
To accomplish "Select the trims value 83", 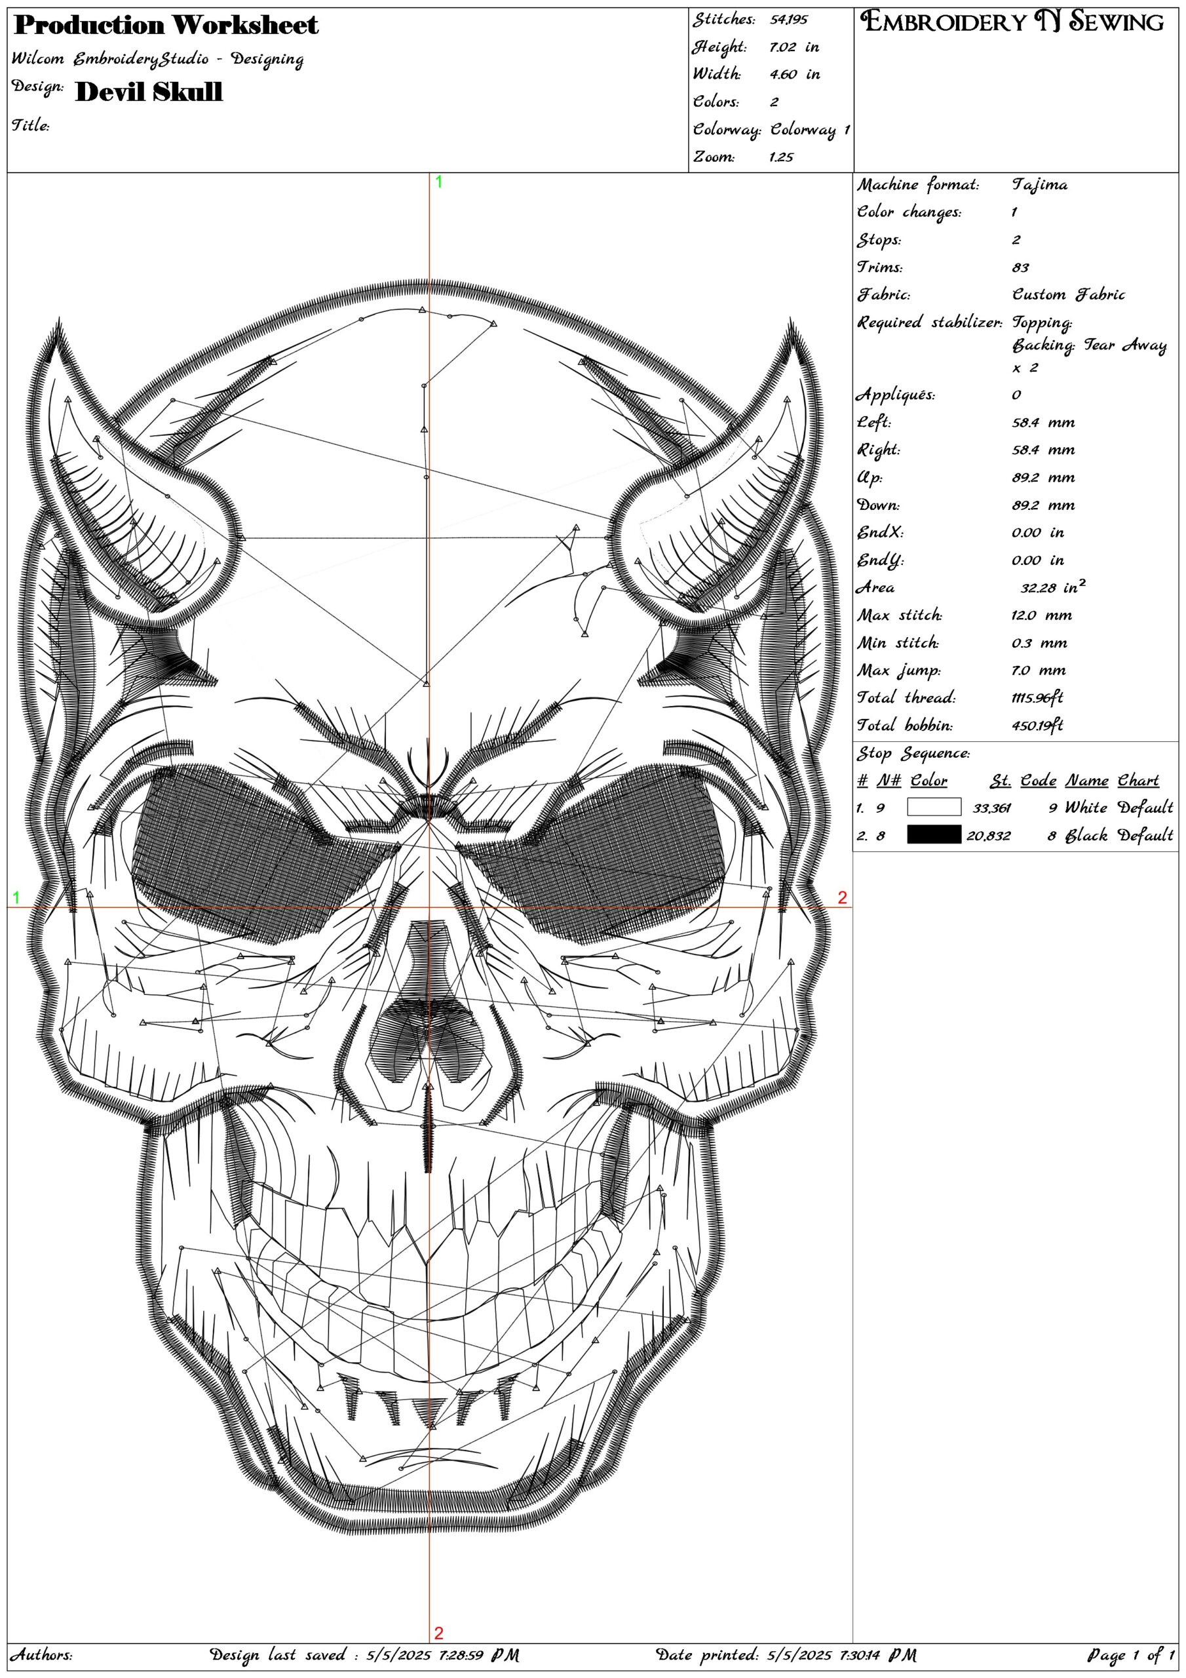I will [x=1020, y=267].
